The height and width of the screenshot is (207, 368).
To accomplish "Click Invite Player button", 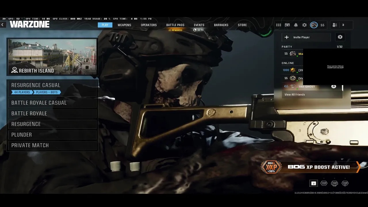I will (x=306, y=37).
